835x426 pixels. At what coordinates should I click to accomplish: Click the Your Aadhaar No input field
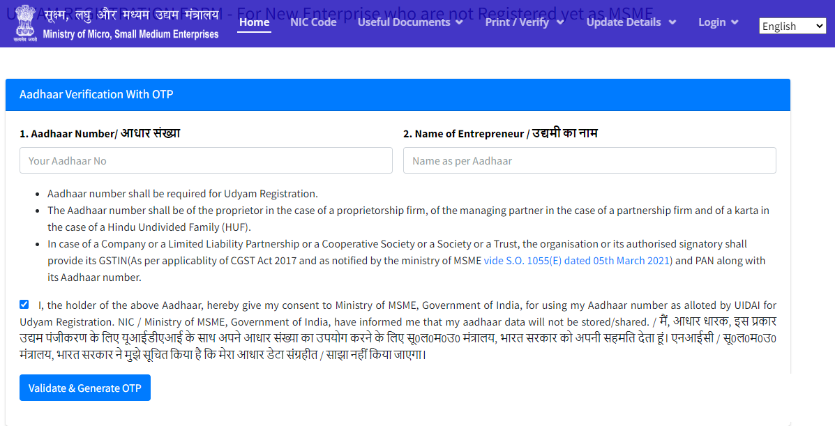[x=206, y=161]
